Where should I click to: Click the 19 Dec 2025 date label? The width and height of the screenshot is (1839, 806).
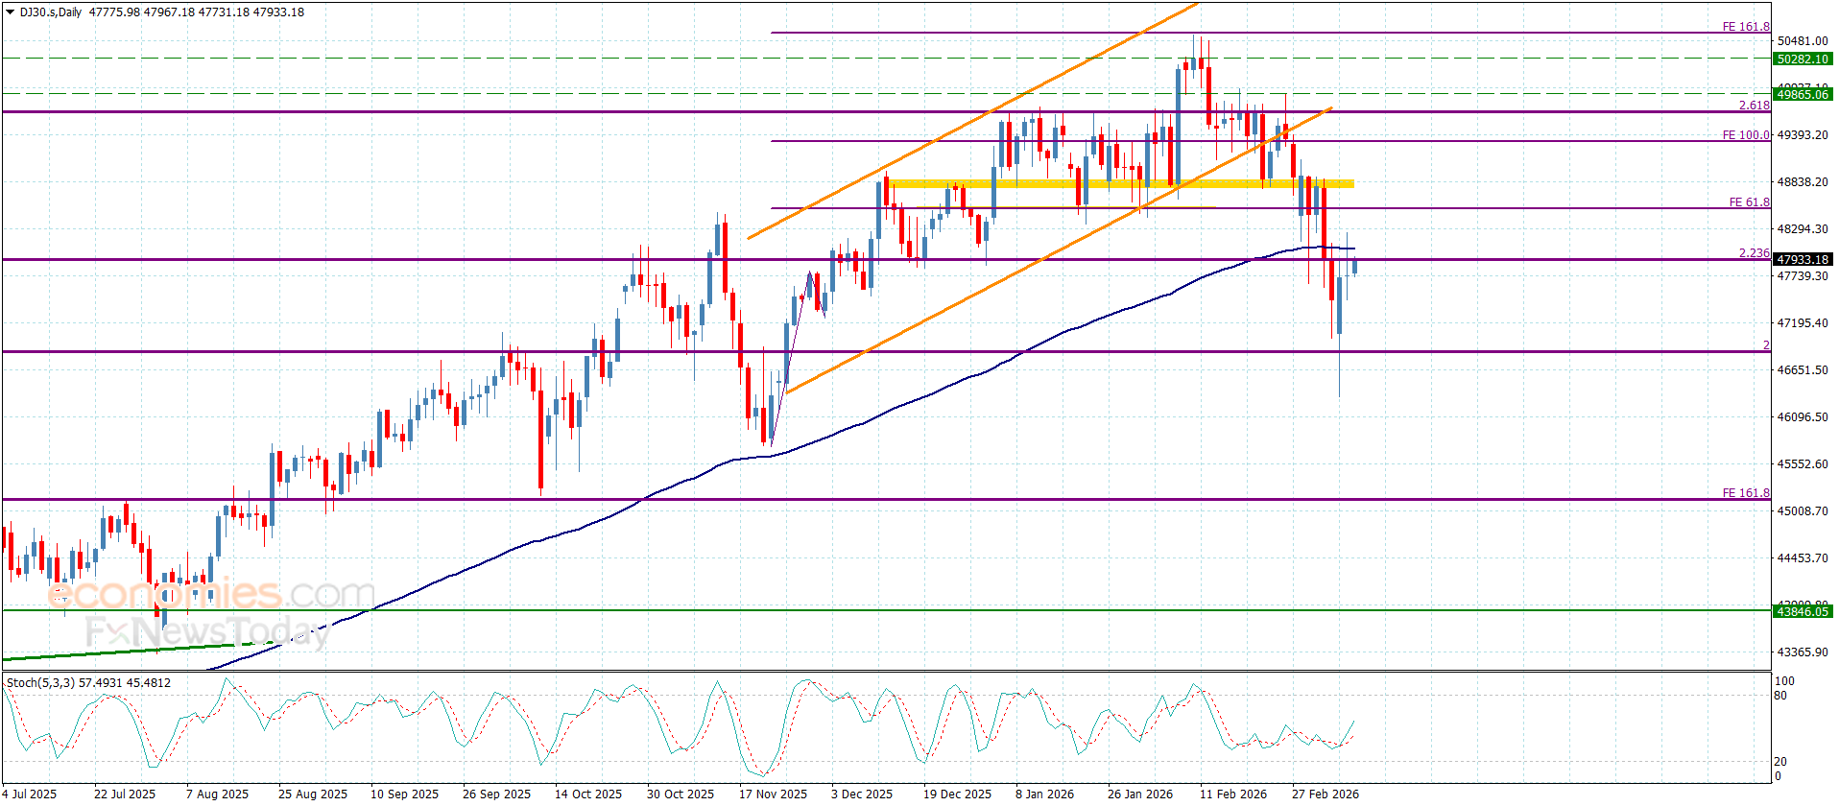click(x=957, y=794)
